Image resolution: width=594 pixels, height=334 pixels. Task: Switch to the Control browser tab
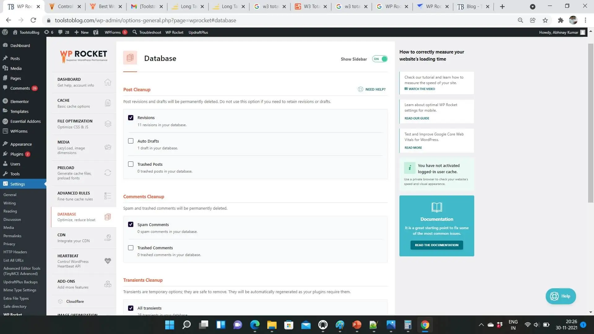pos(65,6)
